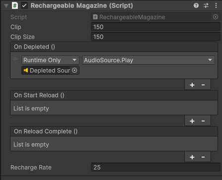
Task: Add a listener to On Reload Complete
Action: click(x=192, y=157)
